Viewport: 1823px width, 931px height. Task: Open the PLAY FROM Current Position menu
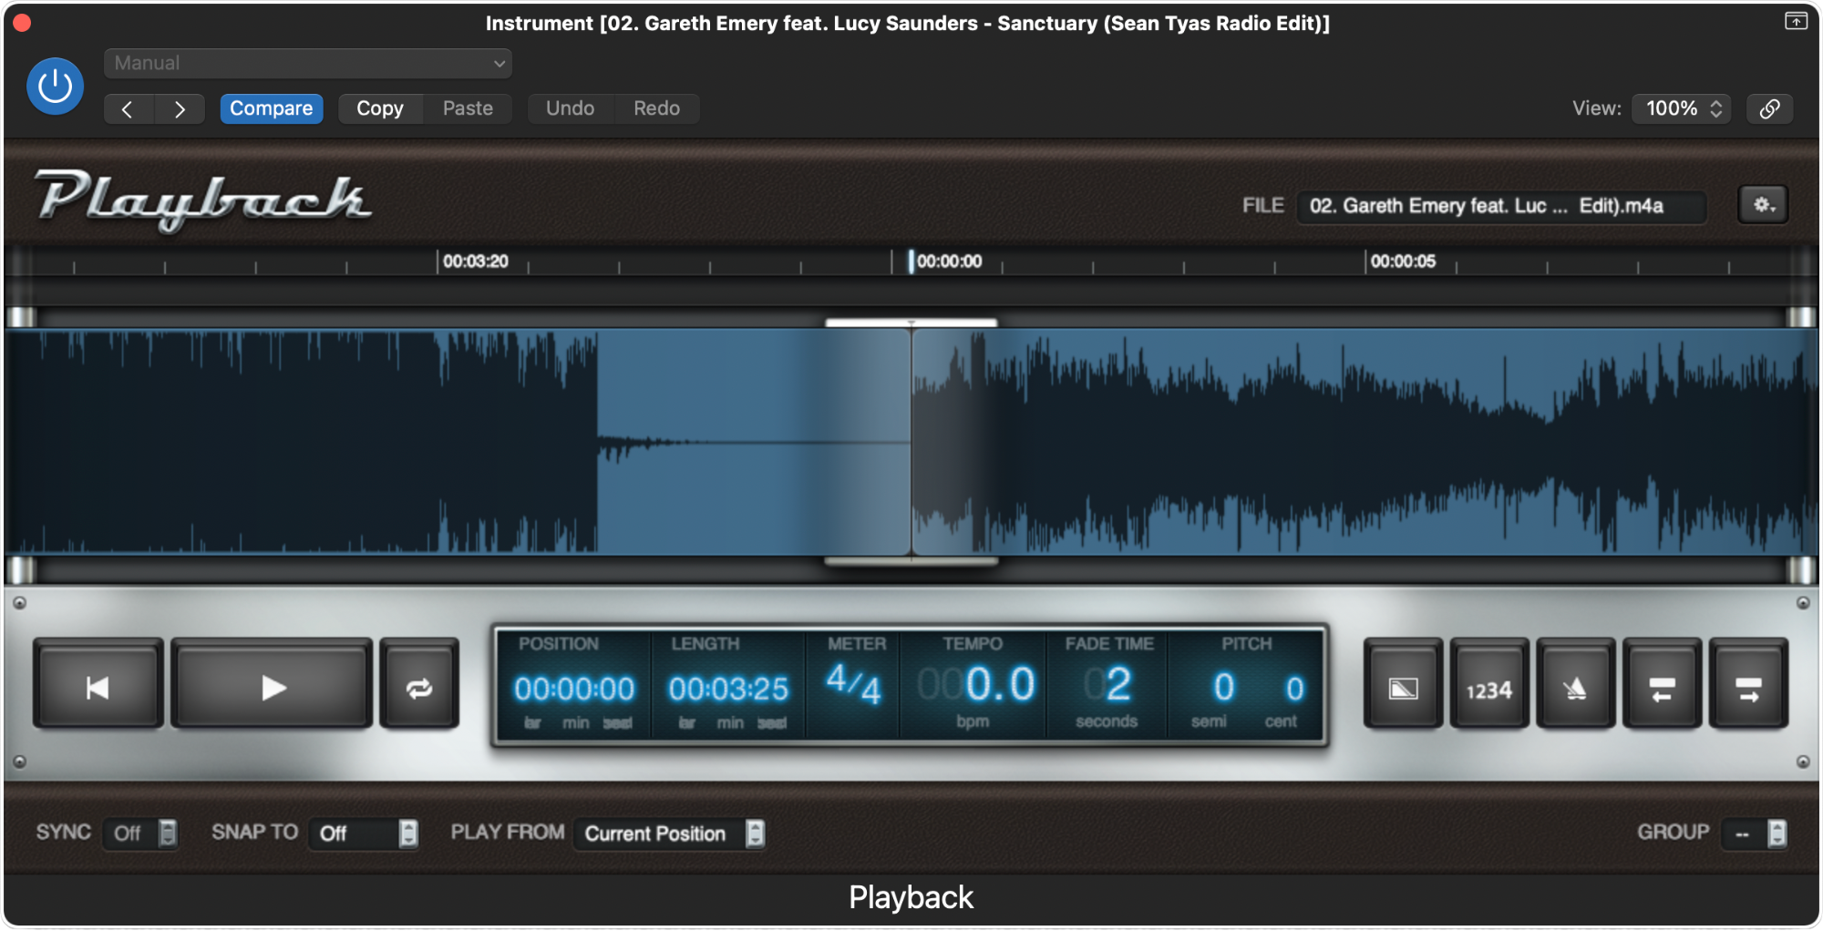click(670, 833)
